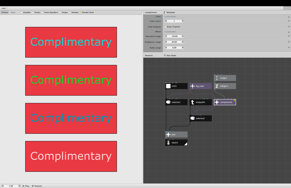Image resolution: width=291 pixels, height=188 pixels.
Task: Switch to the Data tab
Action: (13, 13)
